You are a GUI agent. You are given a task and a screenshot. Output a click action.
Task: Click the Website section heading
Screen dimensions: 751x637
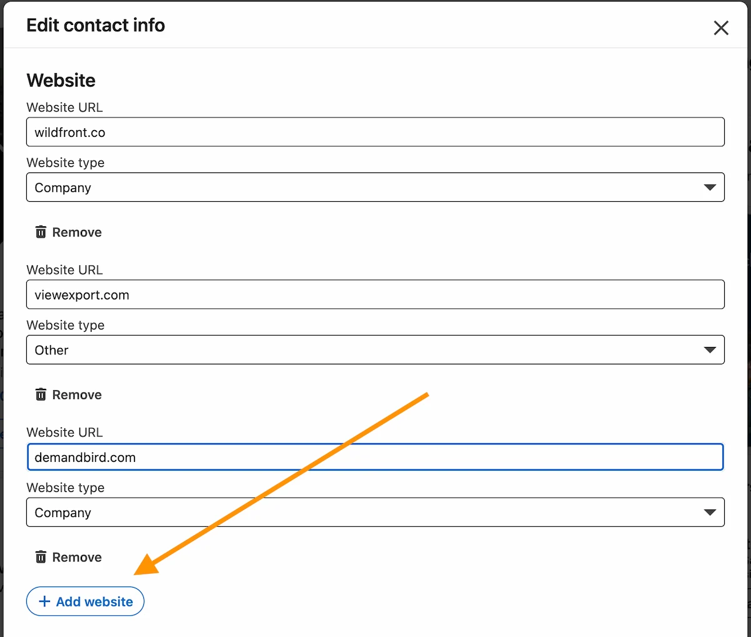coord(61,80)
